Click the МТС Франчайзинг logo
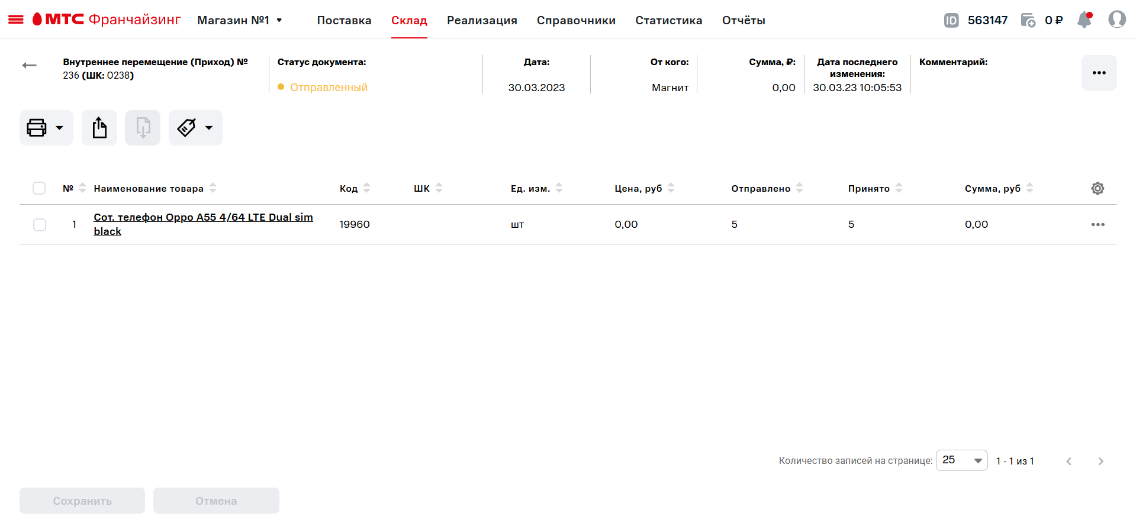Screen dimensions: 1136x529 coord(107,20)
